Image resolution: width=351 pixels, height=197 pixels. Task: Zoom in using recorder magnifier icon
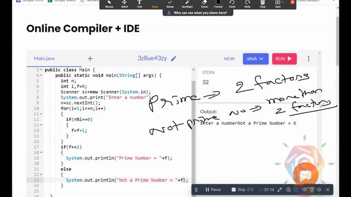[x=288, y=190]
